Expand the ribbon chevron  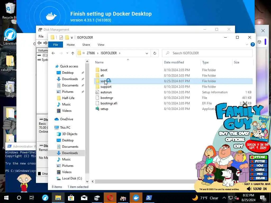click(247, 44)
